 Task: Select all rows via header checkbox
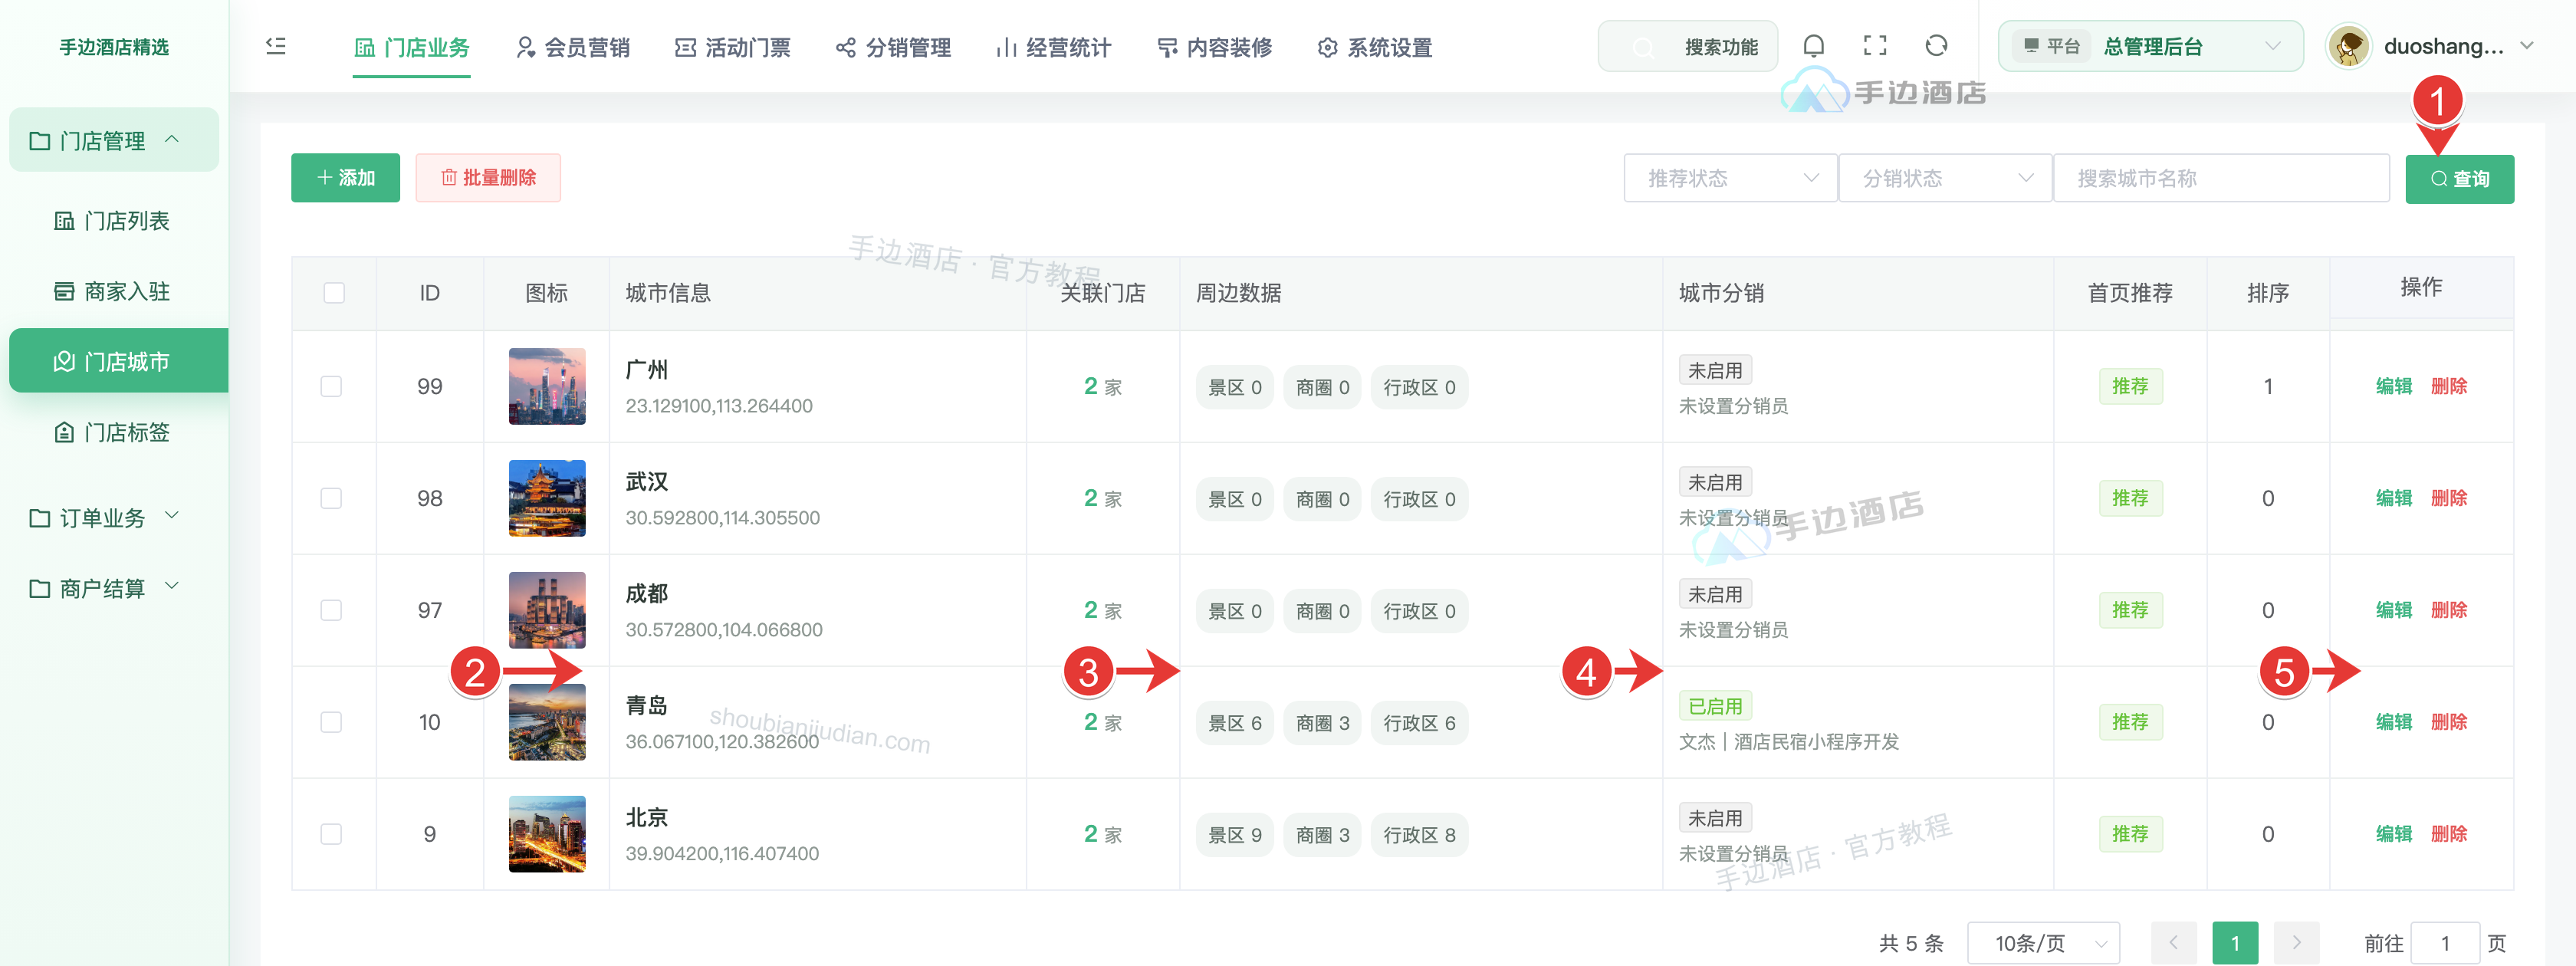(334, 293)
